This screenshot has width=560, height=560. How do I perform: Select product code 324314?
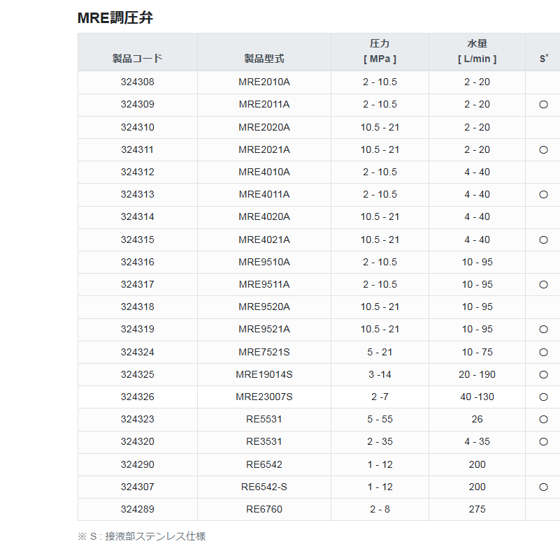pyautogui.click(x=137, y=217)
